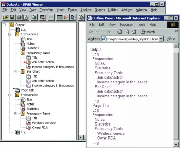Click the Page Title icon in outline tree
This screenshot has height=148, width=180.
pyautogui.click(x=17, y=90)
